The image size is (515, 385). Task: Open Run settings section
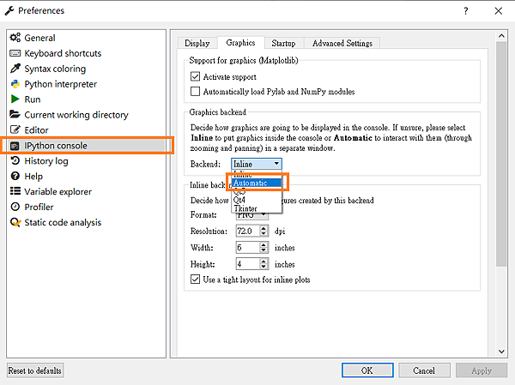33,99
